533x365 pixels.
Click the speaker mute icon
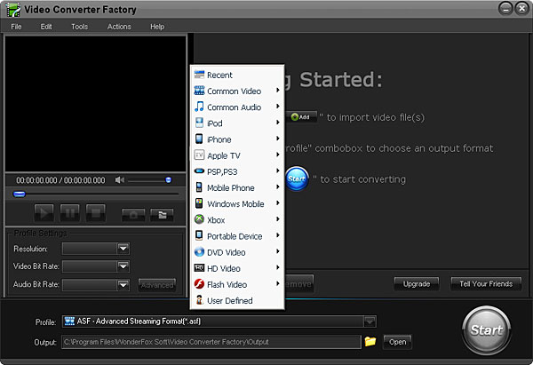pyautogui.click(x=120, y=180)
